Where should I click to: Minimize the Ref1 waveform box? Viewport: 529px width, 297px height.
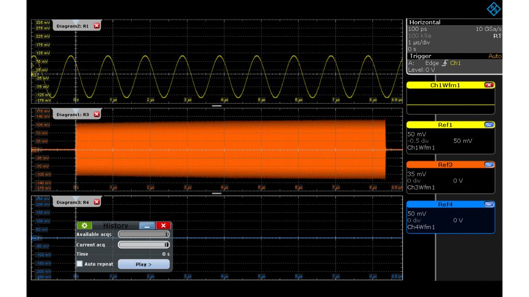489,125
